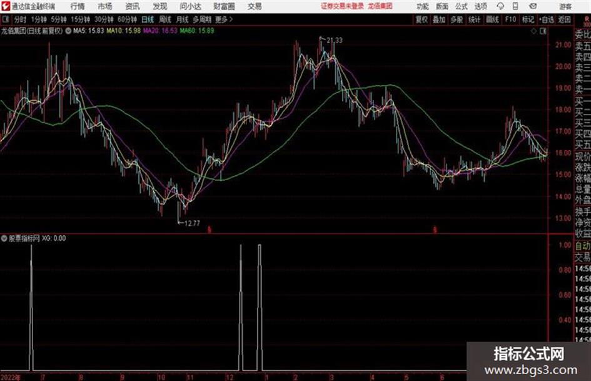Select the 多周期 multi-period view
The image size is (591, 381).
click(201, 19)
